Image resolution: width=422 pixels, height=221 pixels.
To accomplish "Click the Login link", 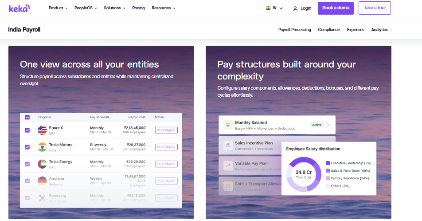I will (306, 8).
